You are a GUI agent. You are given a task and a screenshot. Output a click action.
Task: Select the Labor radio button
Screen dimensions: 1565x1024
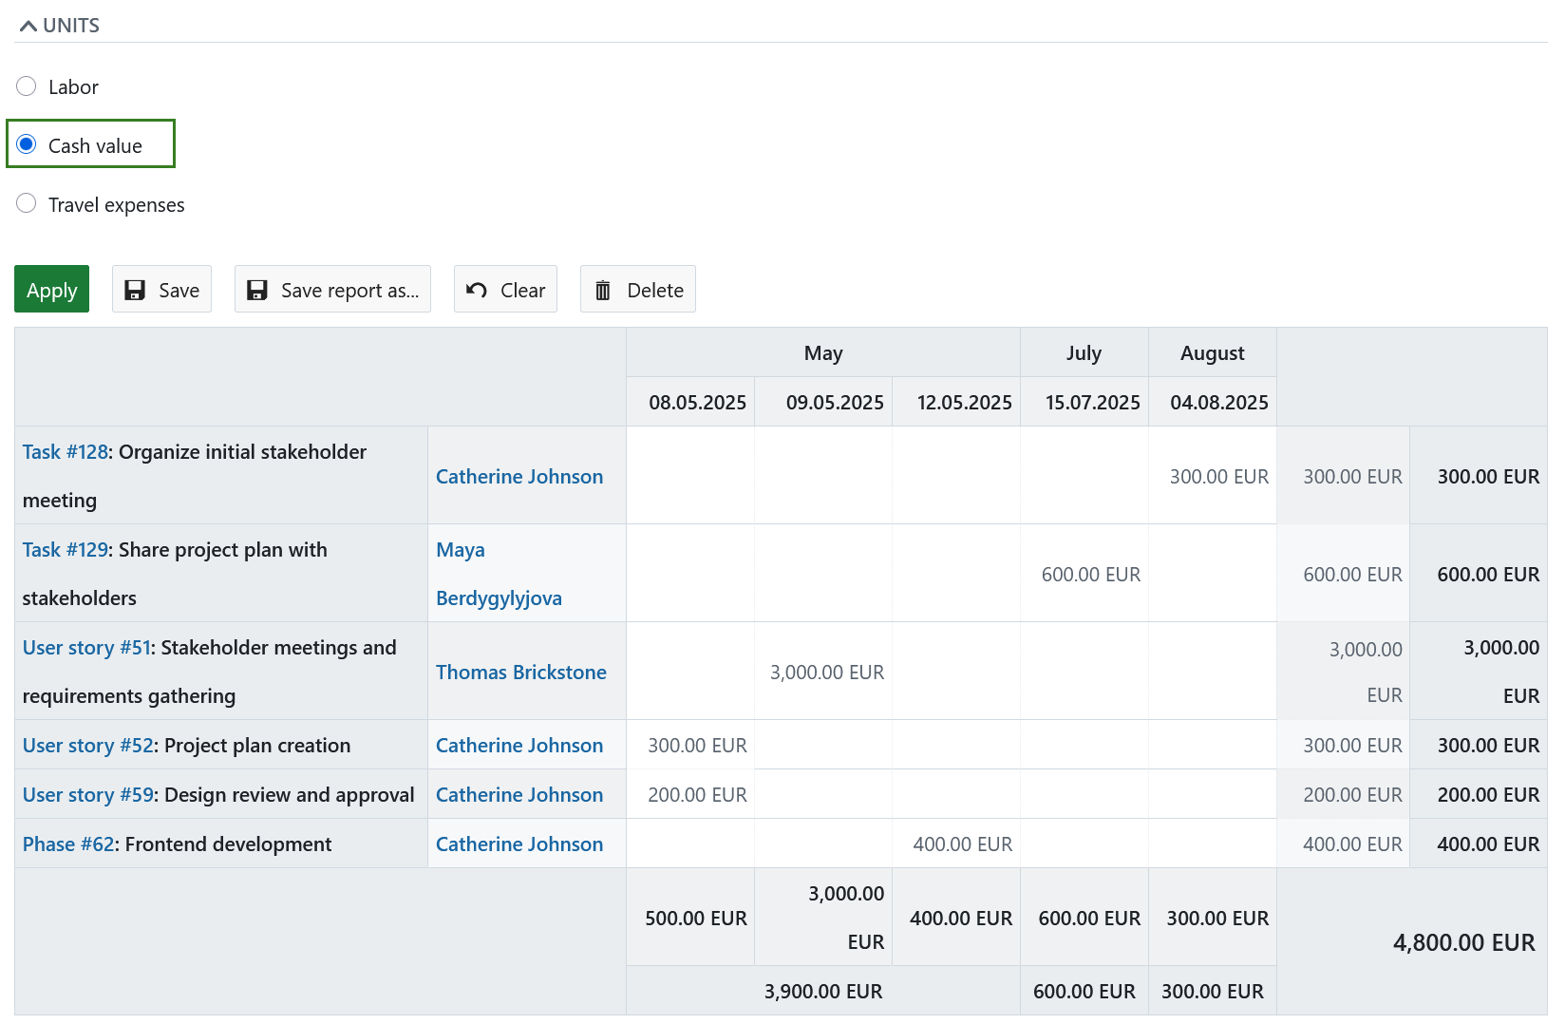27,85
